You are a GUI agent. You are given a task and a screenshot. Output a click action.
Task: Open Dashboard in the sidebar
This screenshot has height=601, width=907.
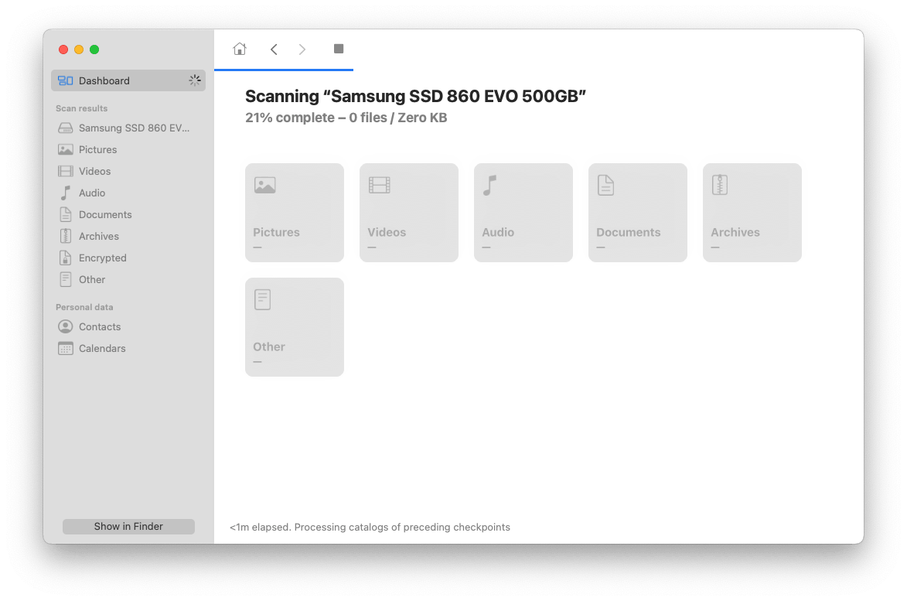point(128,80)
